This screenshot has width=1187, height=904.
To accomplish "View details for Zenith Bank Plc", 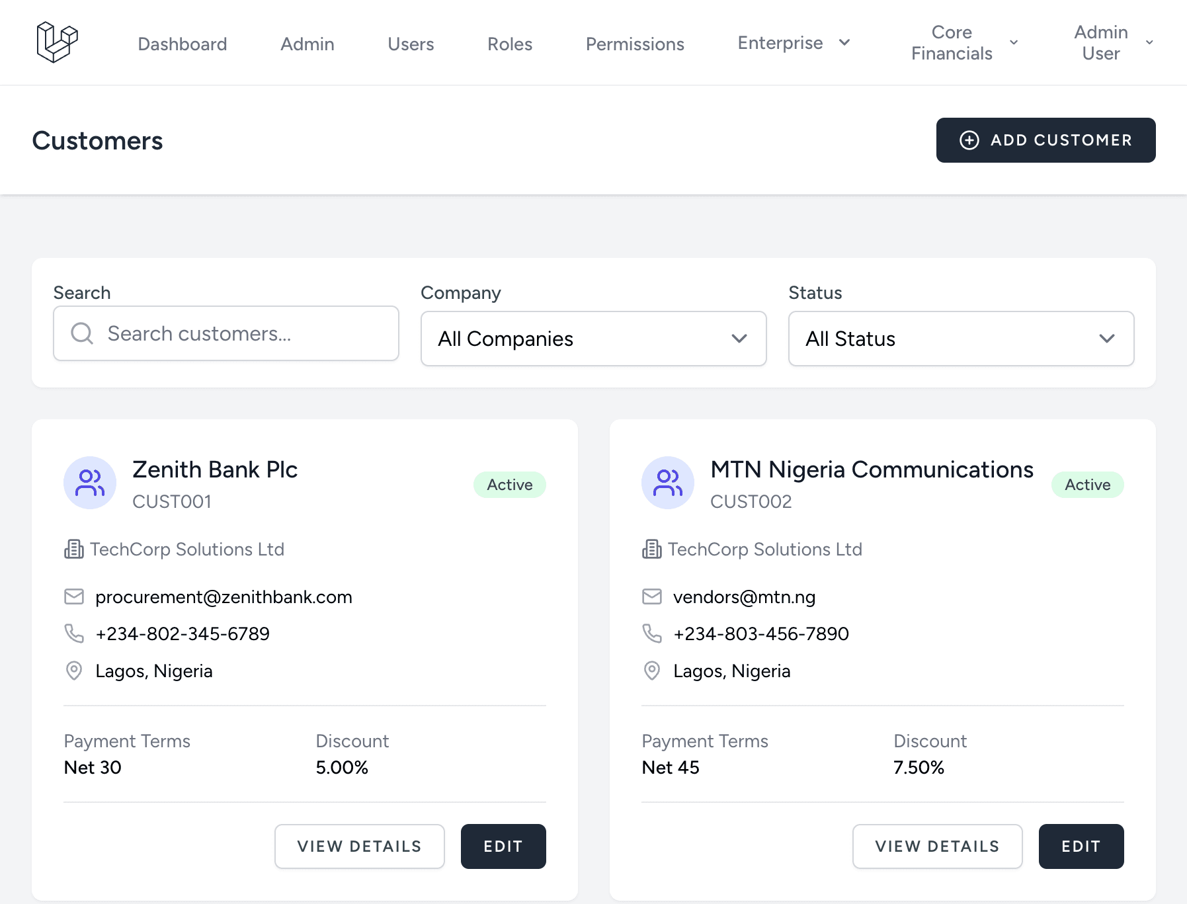I will (360, 846).
